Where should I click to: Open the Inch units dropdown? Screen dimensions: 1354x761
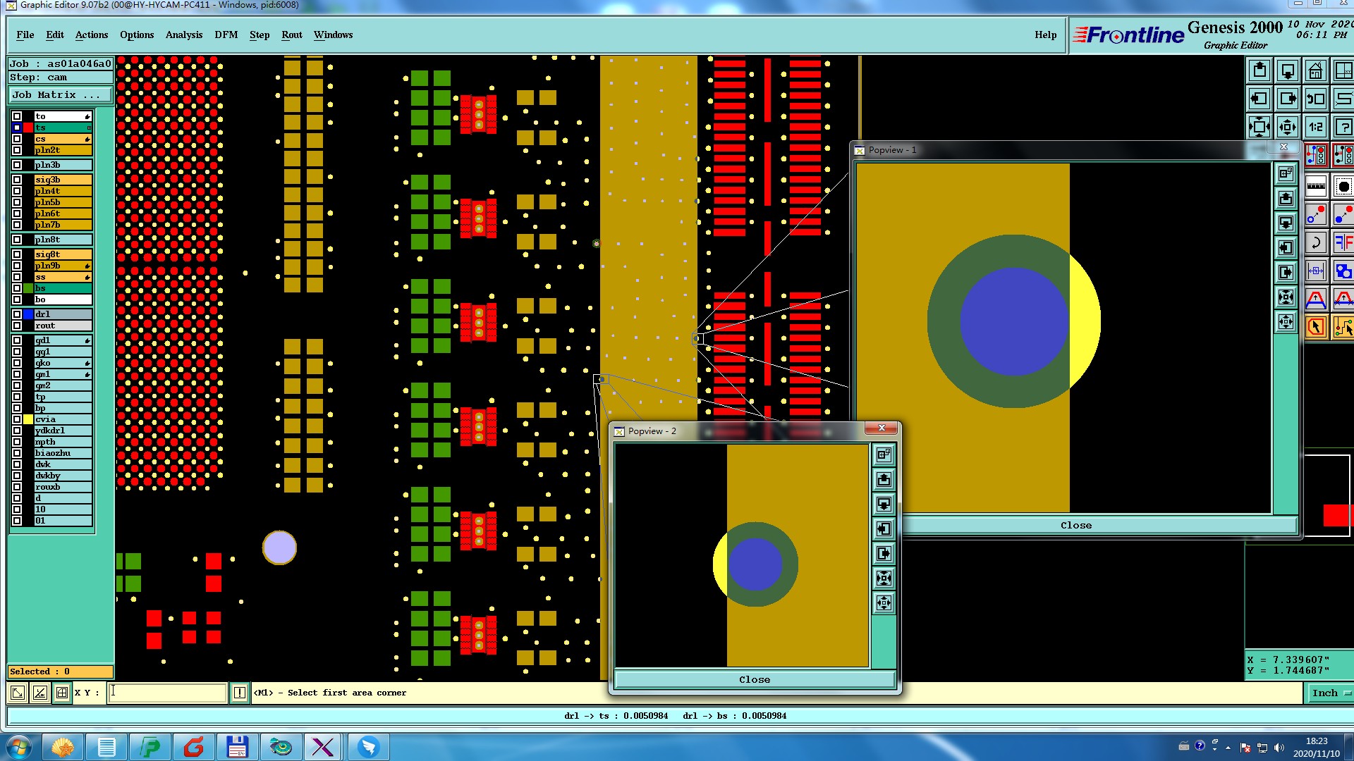coord(1330,693)
